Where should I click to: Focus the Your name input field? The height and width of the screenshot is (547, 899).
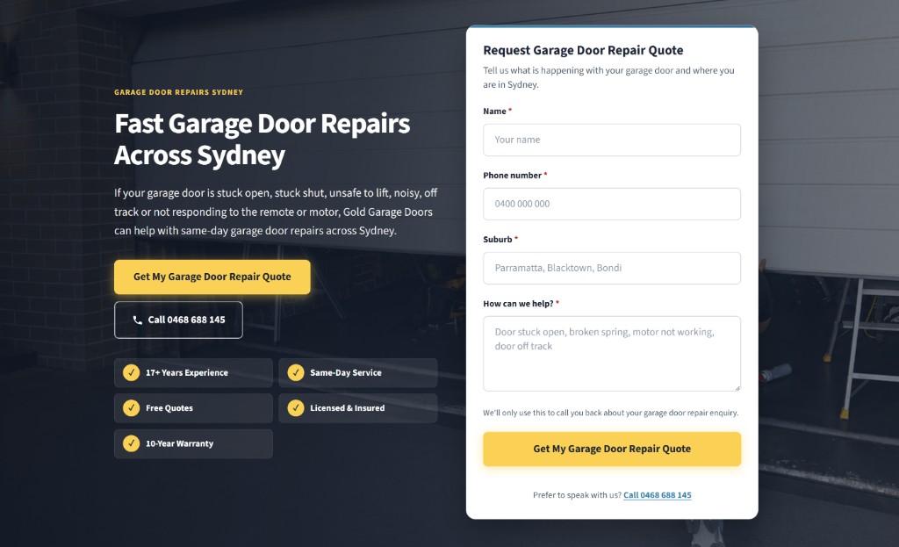pos(612,140)
